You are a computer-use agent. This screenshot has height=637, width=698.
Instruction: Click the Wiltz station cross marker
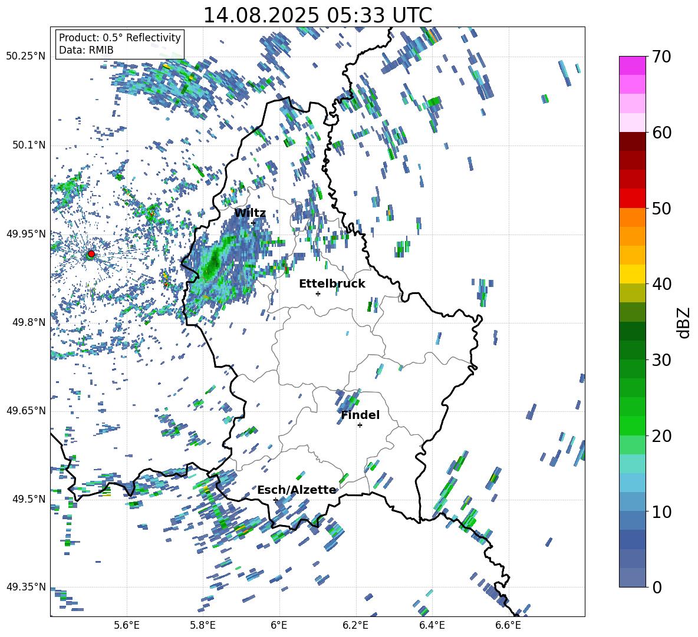pyautogui.click(x=253, y=223)
